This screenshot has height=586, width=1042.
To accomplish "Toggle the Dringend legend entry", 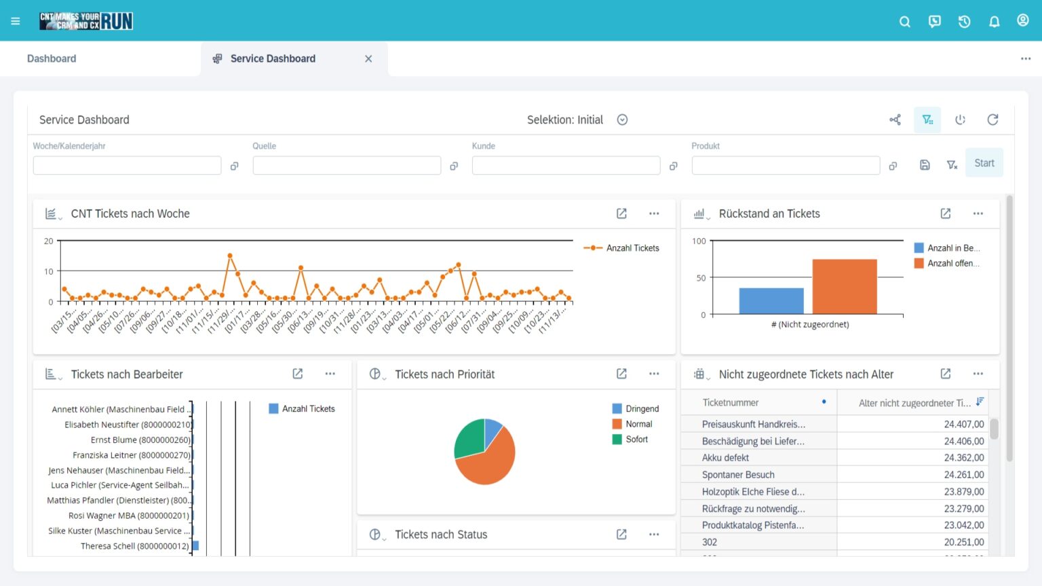I will [x=635, y=408].
